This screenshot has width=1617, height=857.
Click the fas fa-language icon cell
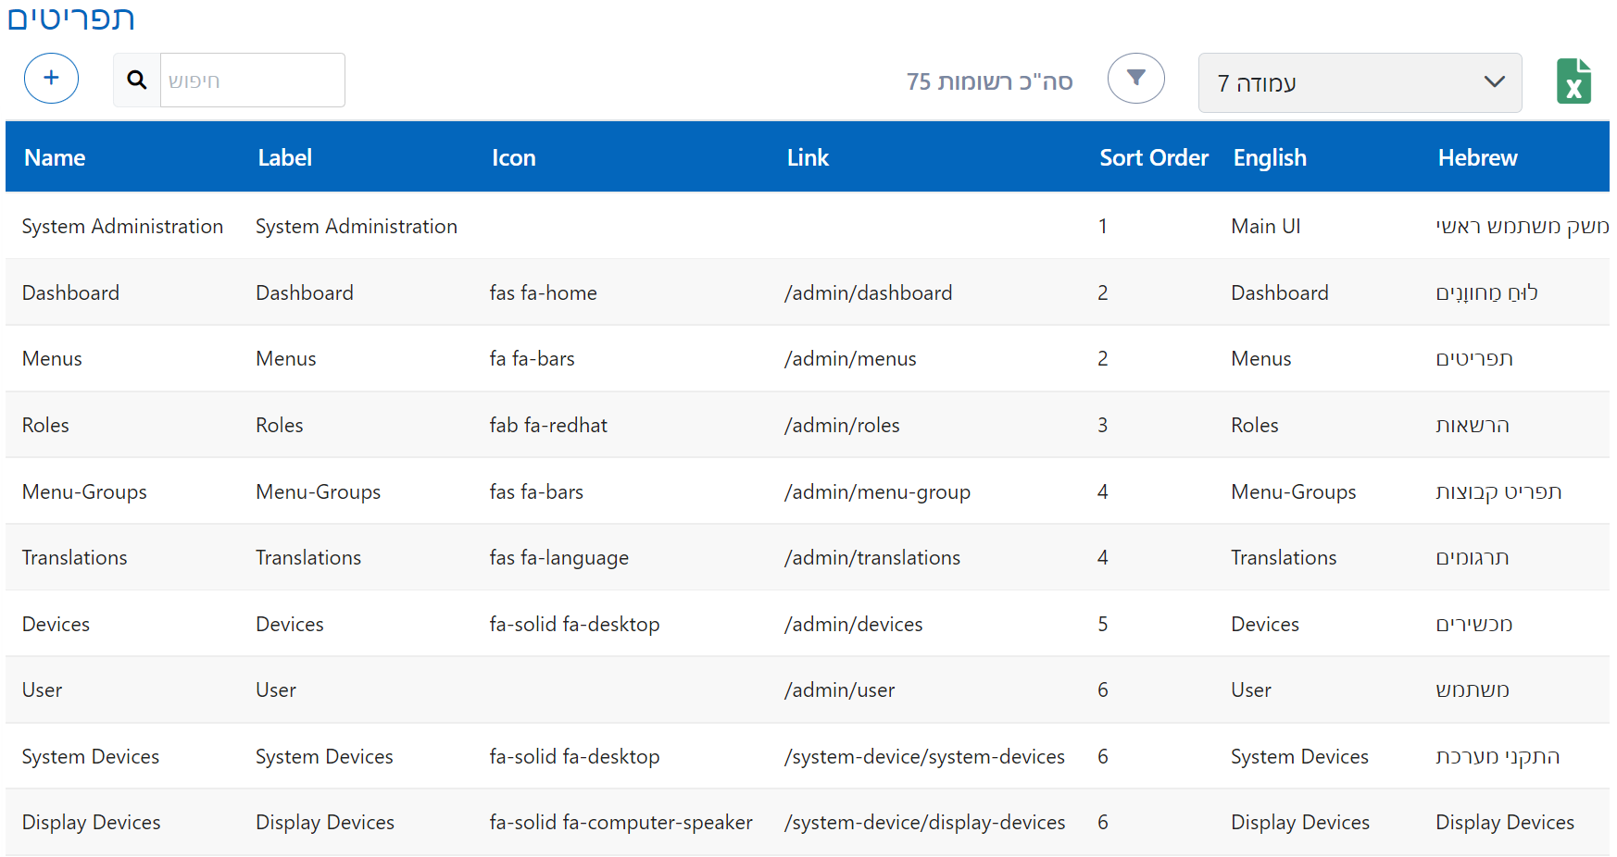[x=558, y=558]
